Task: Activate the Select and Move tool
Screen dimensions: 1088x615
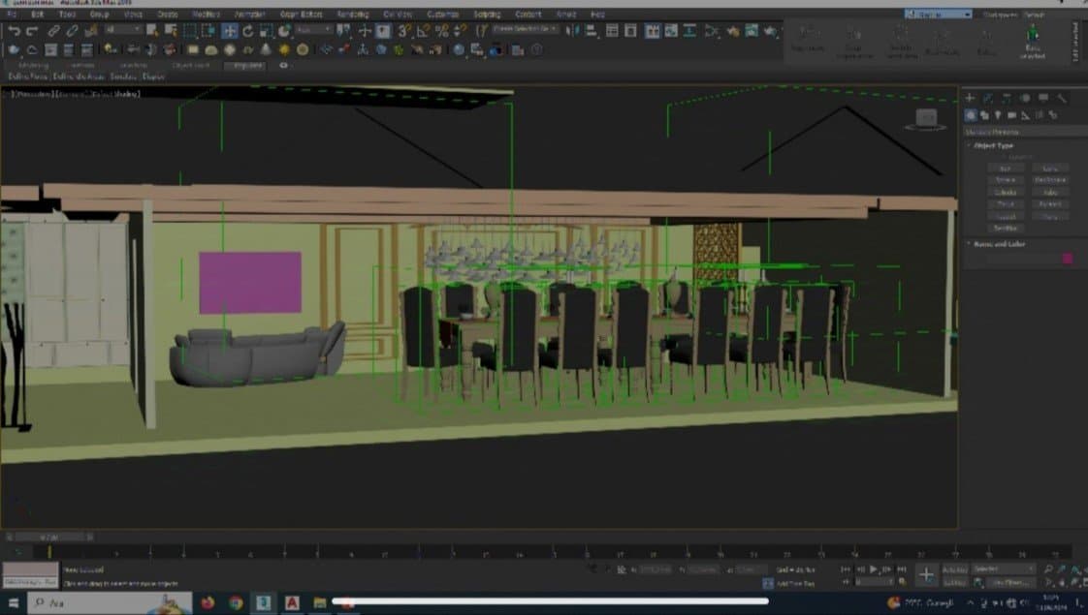Action: 230,31
